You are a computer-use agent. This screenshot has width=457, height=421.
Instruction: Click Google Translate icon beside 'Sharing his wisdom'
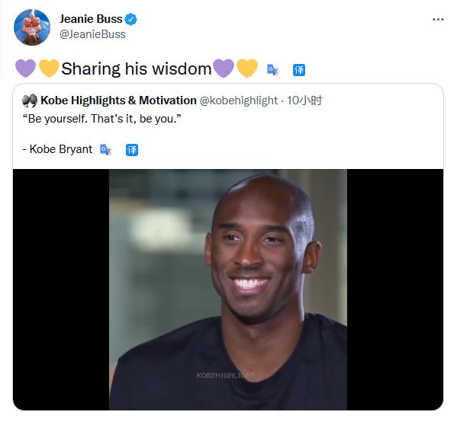(x=273, y=70)
